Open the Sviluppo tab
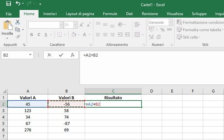The width and height of the screenshot is (224, 140). point(199,14)
